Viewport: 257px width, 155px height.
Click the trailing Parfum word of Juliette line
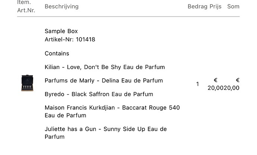[55, 137]
